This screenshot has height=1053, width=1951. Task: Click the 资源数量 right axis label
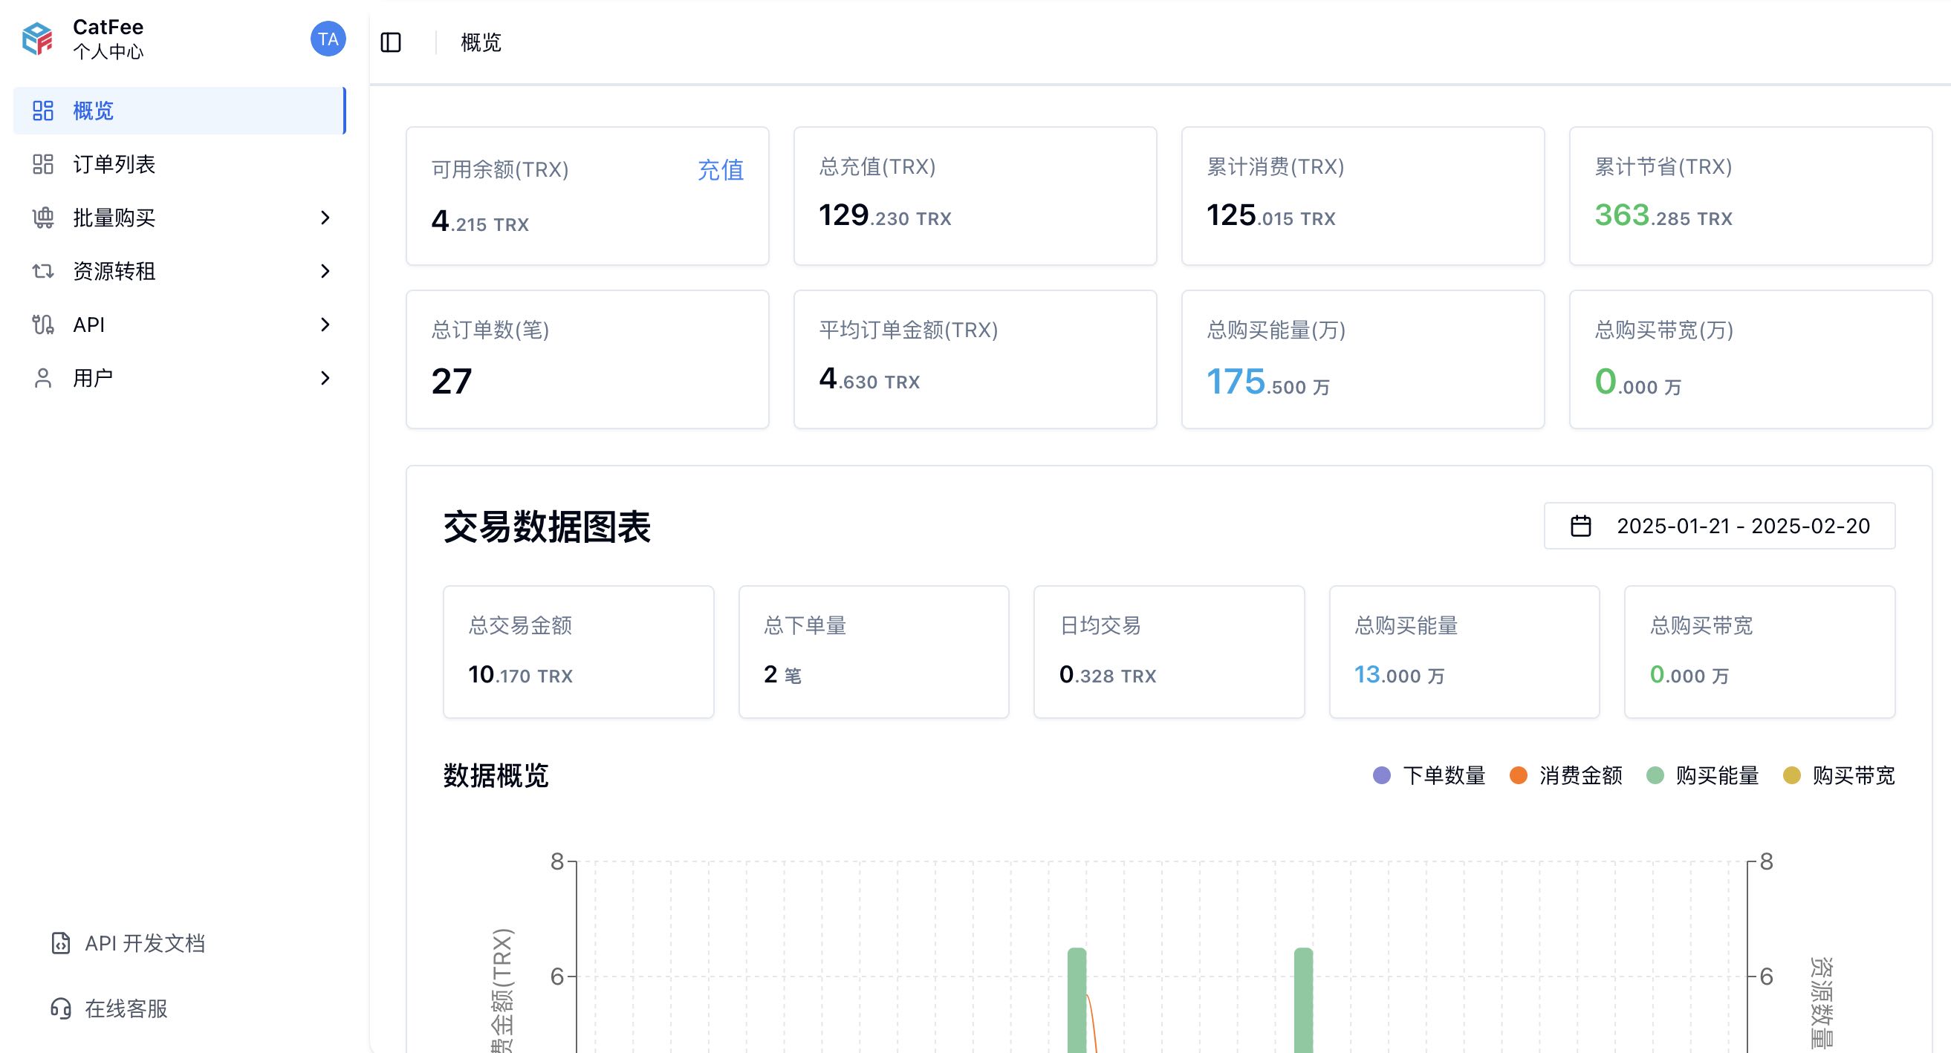(x=1822, y=1003)
